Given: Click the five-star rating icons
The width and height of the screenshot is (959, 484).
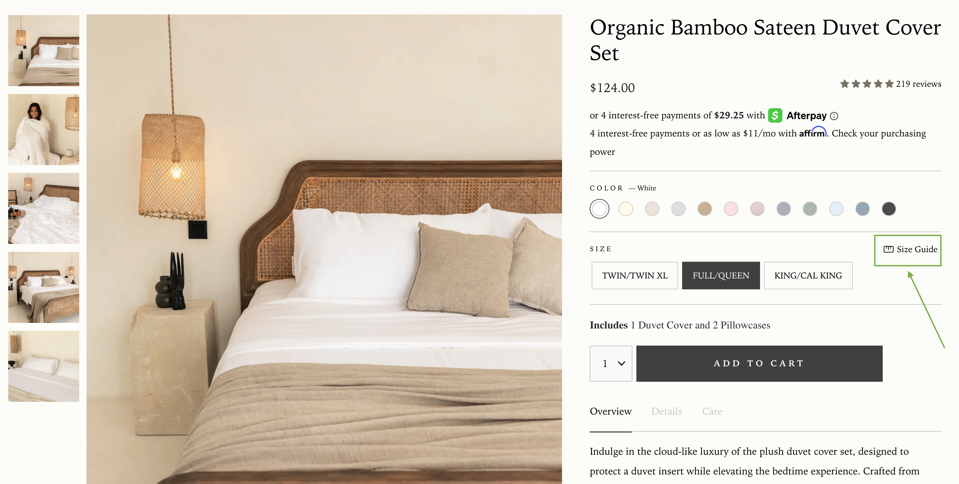Looking at the screenshot, I should 866,84.
